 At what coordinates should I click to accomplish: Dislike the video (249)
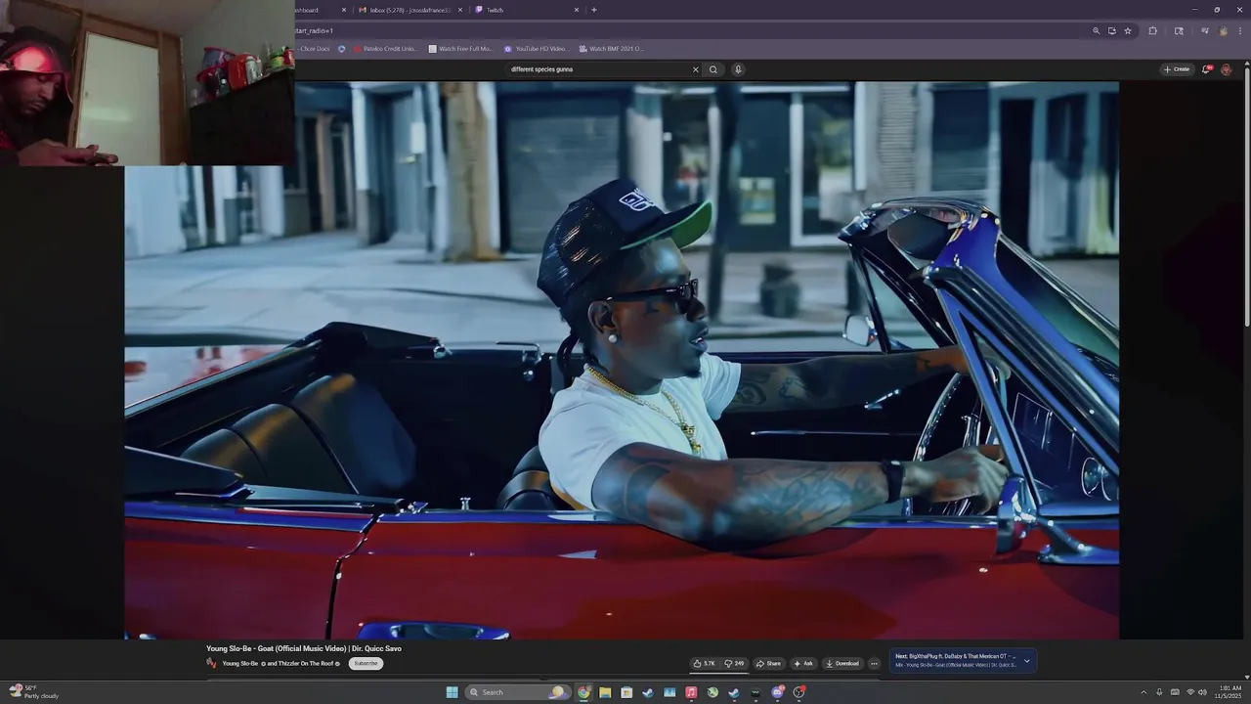coord(734,663)
